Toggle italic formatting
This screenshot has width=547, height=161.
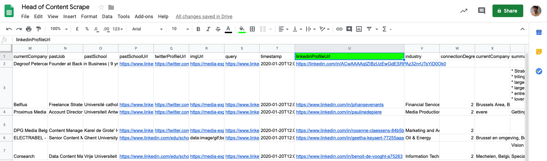pyautogui.click(x=208, y=29)
